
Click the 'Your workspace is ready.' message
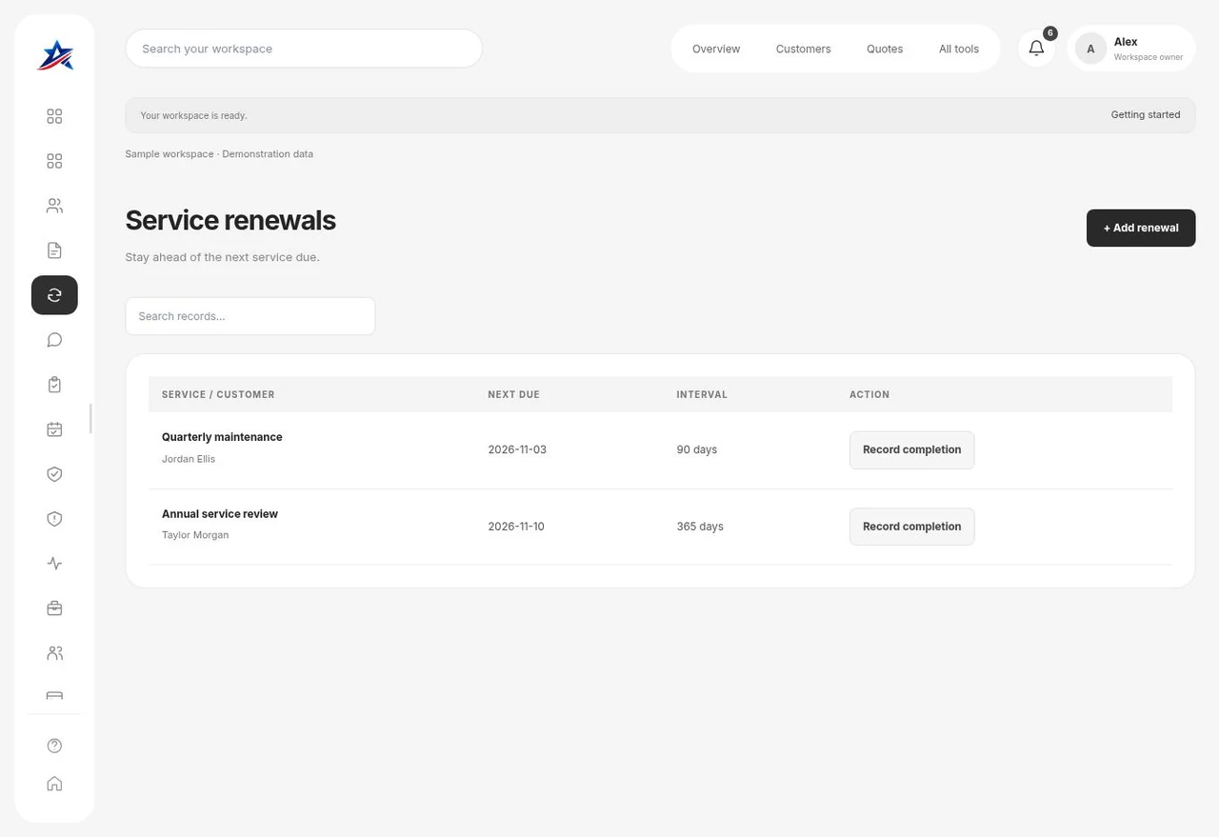193,115
